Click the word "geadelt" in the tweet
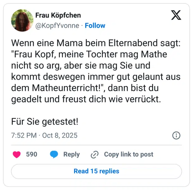The image size is (193, 190). tap(25, 99)
